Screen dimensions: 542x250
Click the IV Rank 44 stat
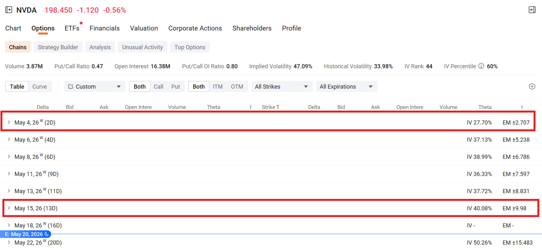click(418, 66)
